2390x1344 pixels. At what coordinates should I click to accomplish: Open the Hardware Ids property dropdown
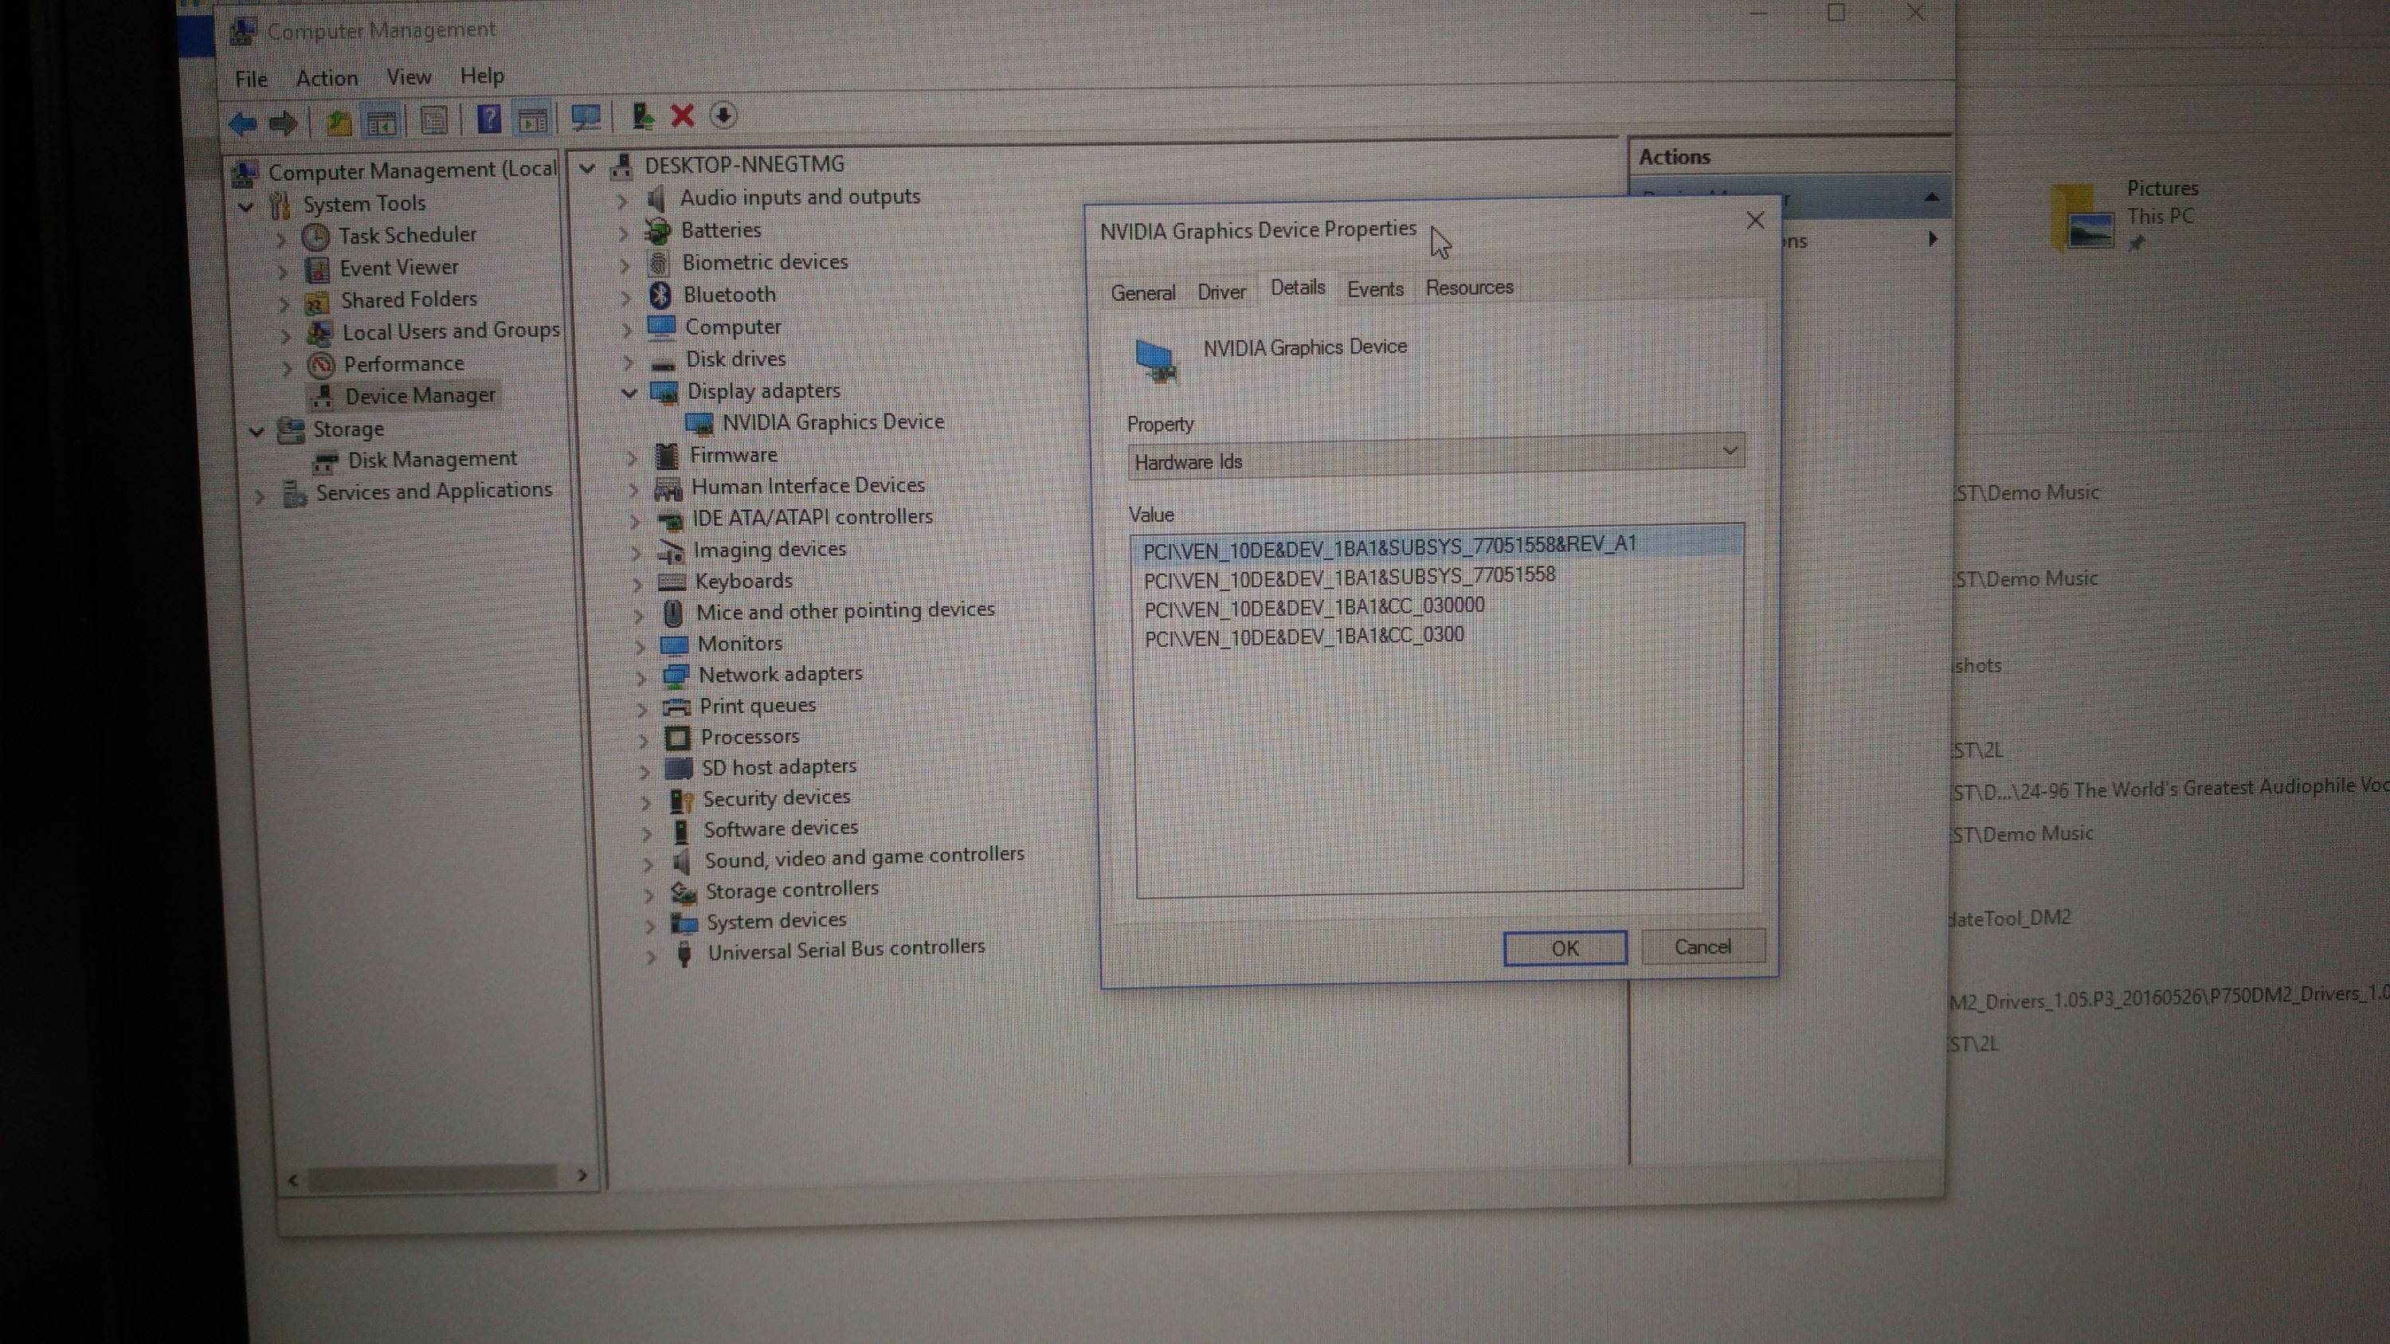1730,451
